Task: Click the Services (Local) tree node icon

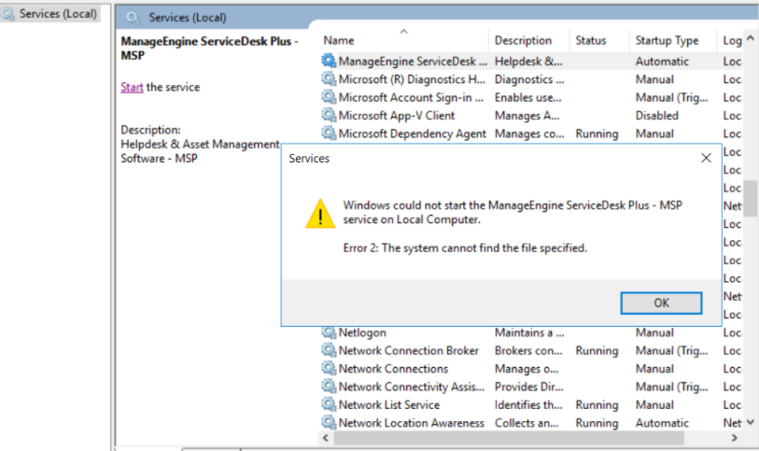Action: [x=7, y=14]
